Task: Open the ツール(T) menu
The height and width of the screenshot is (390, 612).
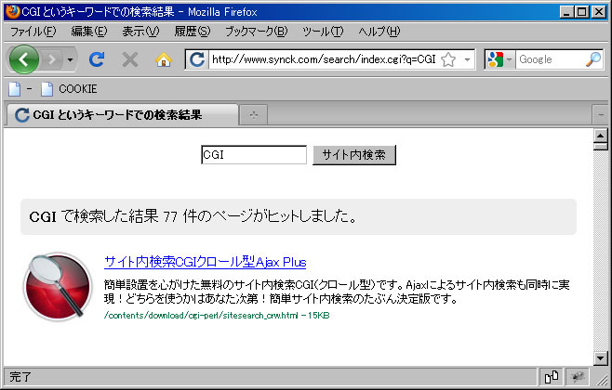Action: pos(323,32)
